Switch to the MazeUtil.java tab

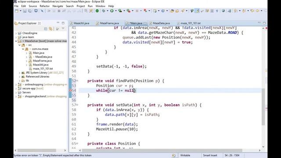pyautogui.click(x=79, y=23)
